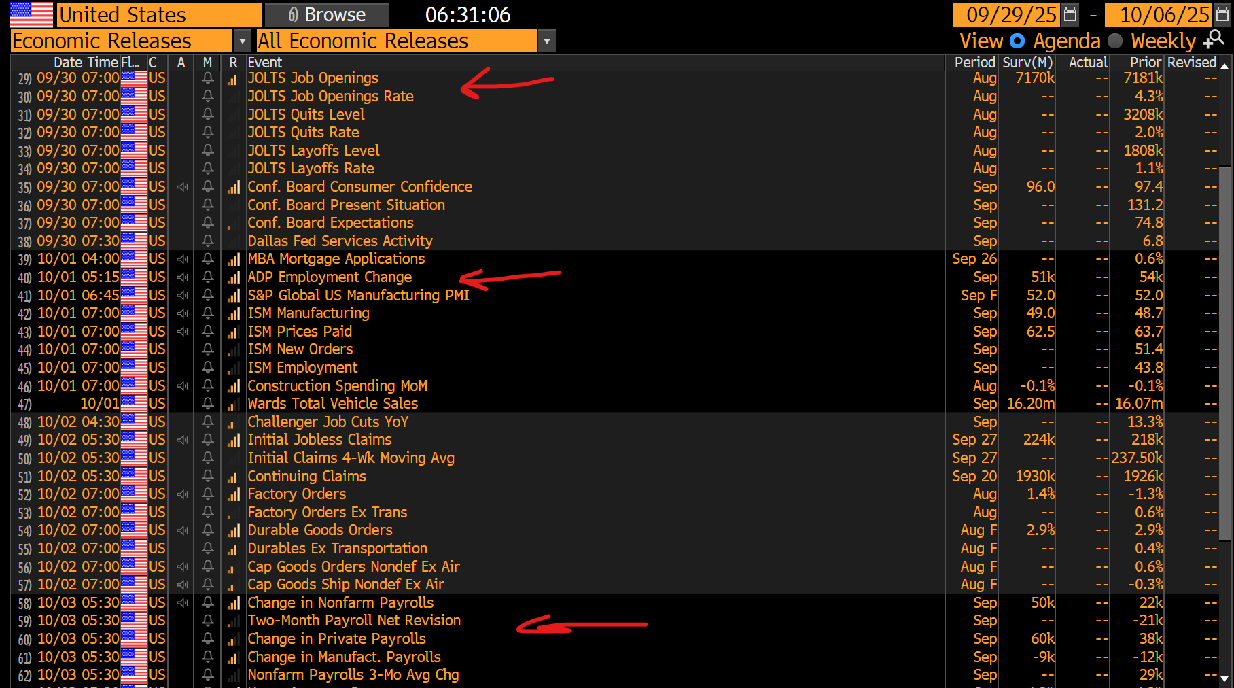Open the ISM New Orders event

tap(300, 349)
